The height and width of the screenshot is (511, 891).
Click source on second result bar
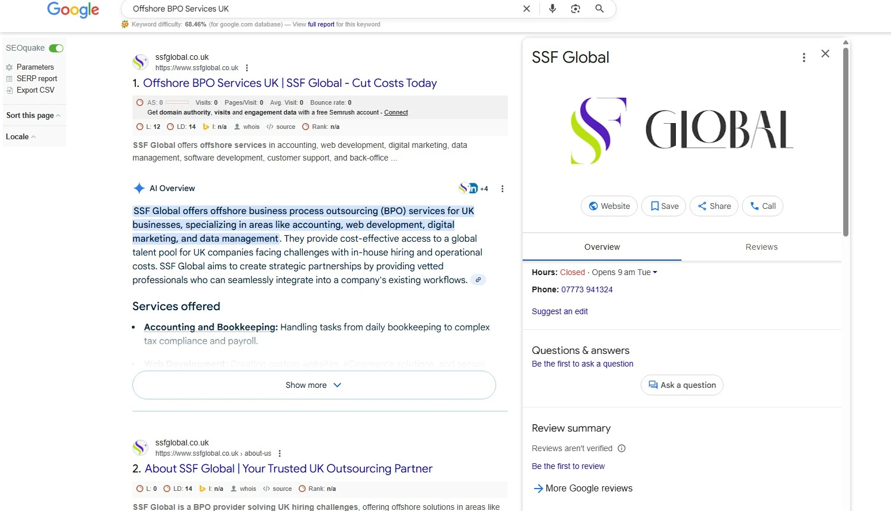278,489
